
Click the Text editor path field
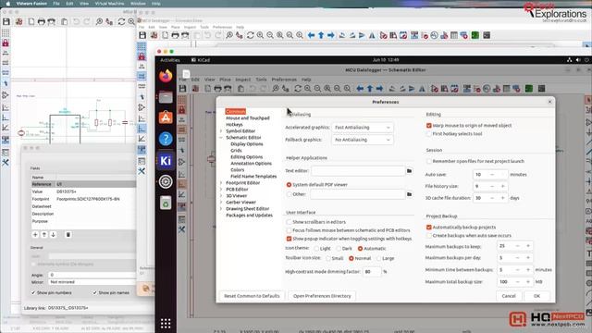[x=358, y=171]
